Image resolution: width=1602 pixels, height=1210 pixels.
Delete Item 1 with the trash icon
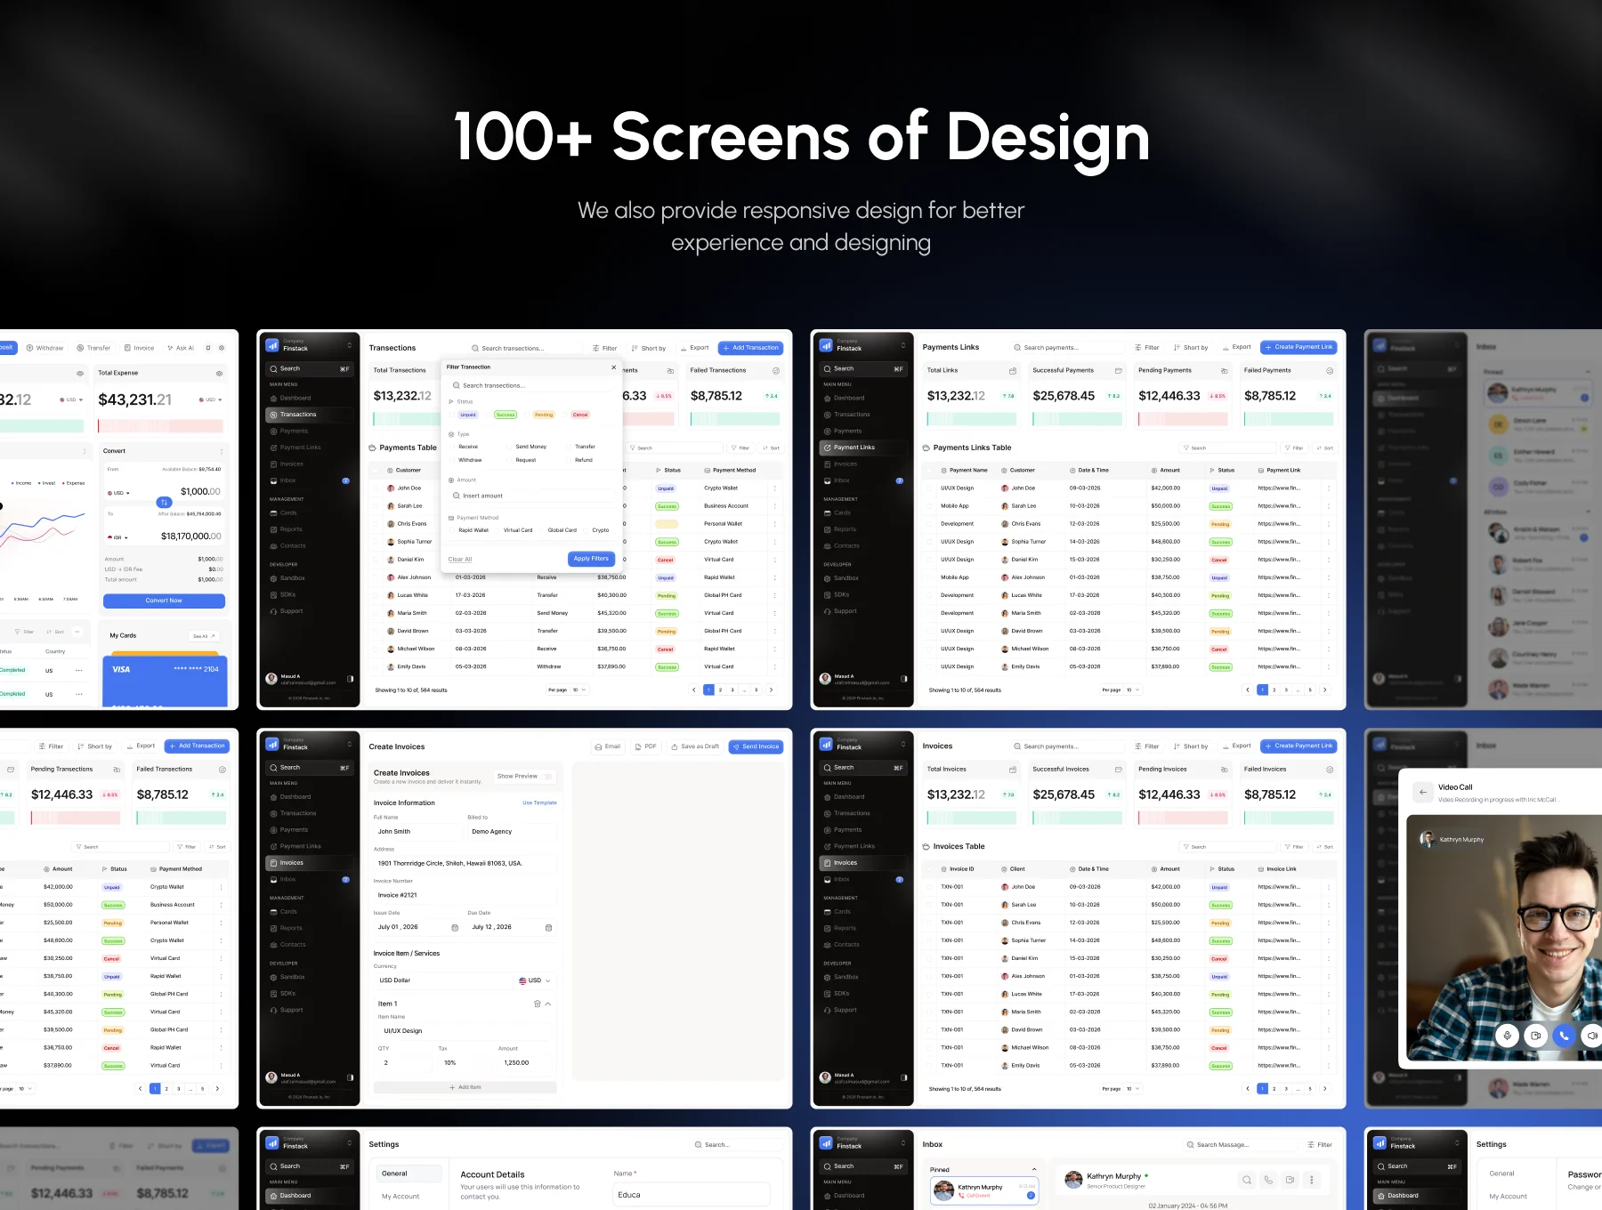pyautogui.click(x=537, y=1004)
